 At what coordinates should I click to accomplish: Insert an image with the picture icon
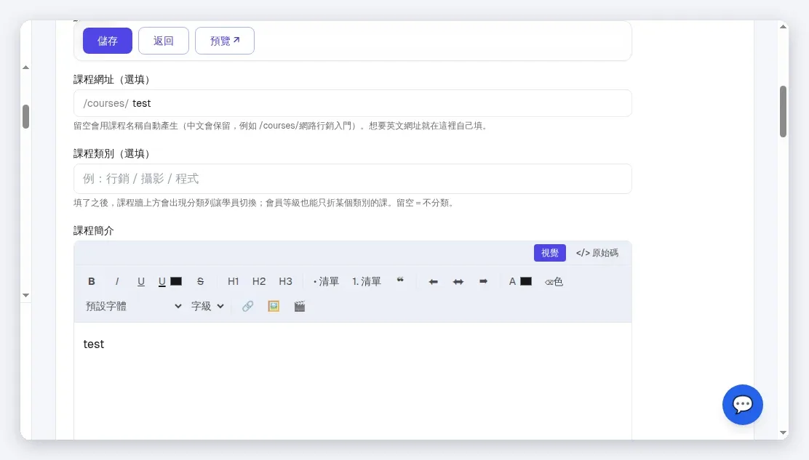coord(274,306)
